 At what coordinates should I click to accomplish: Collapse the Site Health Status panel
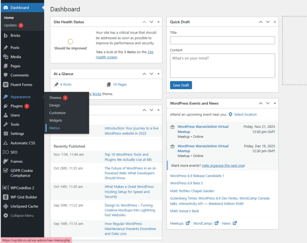pos(159,22)
